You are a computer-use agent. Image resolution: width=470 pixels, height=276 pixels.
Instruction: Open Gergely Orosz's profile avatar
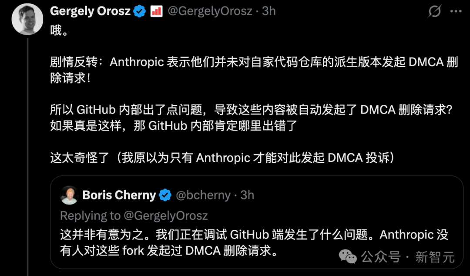point(27,20)
